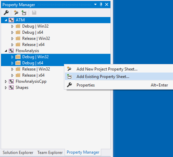Viewport: 173px width, 157px height.
Task: Open the window position dropdown arrow
Action: point(95,4)
